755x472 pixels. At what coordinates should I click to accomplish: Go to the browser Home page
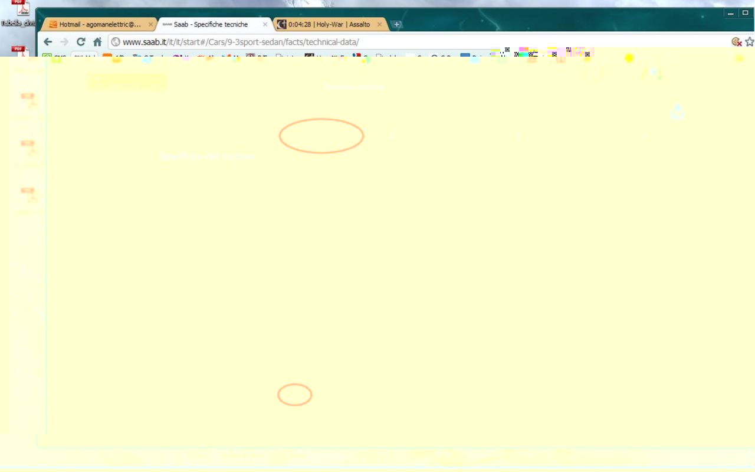(97, 42)
